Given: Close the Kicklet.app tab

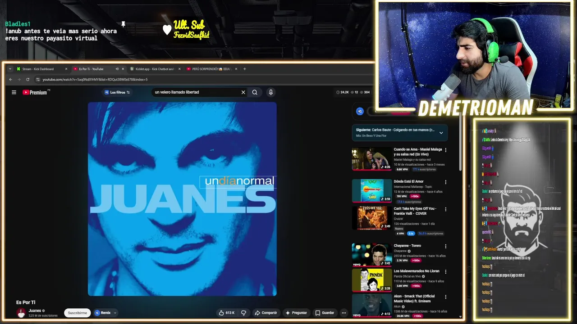Looking at the screenshot, I should pos(179,69).
